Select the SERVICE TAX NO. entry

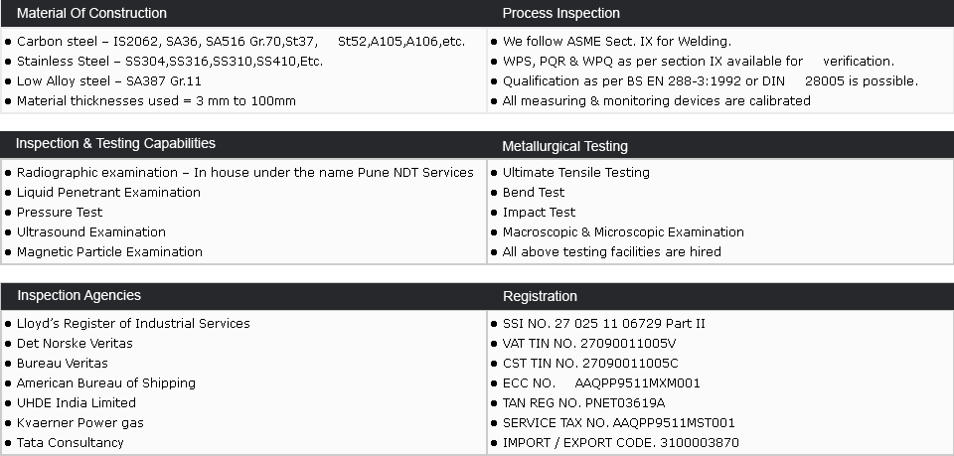coord(618,423)
